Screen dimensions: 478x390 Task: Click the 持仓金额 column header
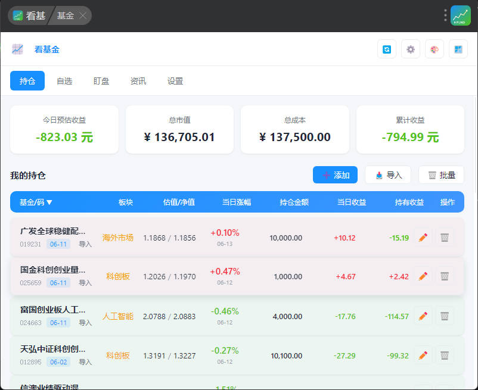pyautogui.click(x=294, y=202)
